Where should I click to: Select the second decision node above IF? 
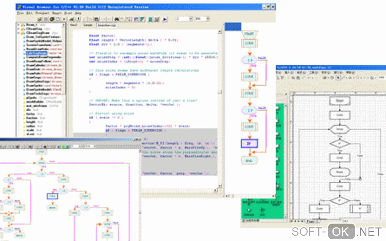250,110
